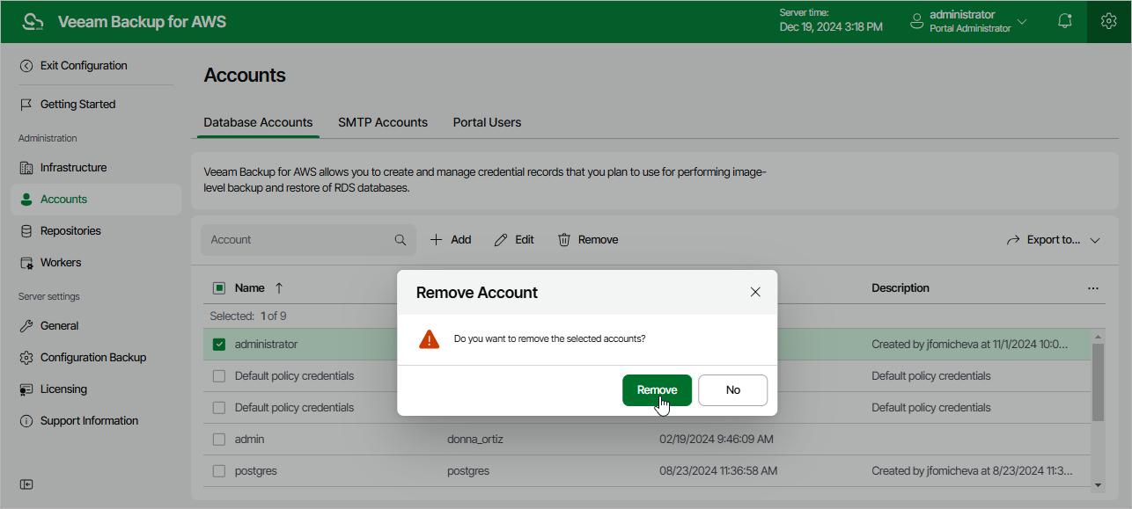Click the search magnifier icon in Account field

pyautogui.click(x=401, y=240)
